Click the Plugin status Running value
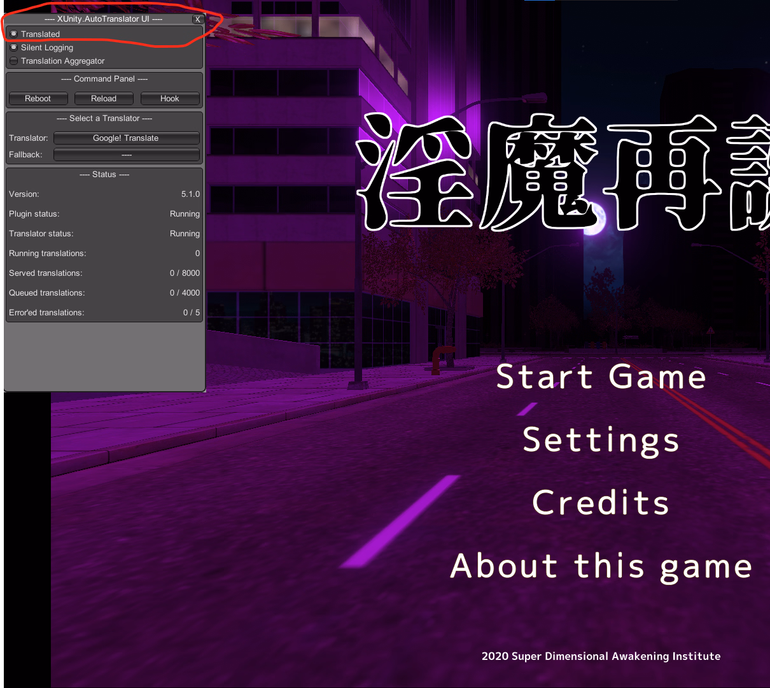This screenshot has height=688, width=770. coord(185,214)
